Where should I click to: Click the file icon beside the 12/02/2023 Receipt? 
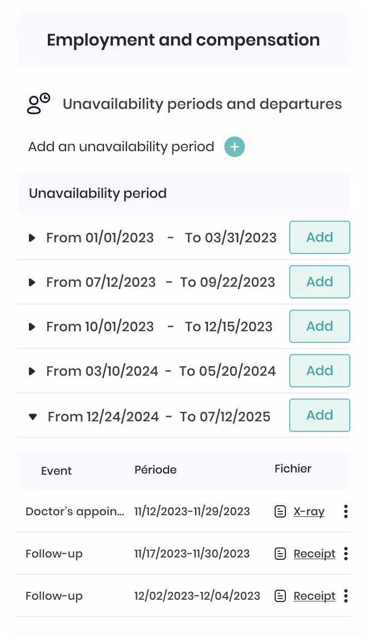(x=280, y=595)
